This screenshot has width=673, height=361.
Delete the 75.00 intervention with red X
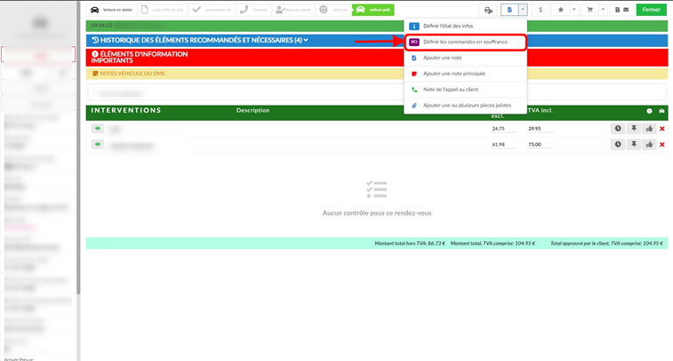coord(661,145)
